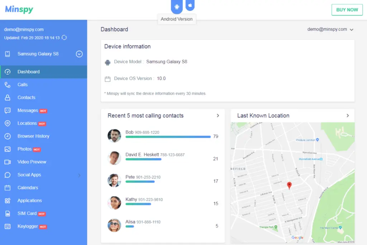Expand the Recent 5 most calling contacts panel

(x=218, y=116)
